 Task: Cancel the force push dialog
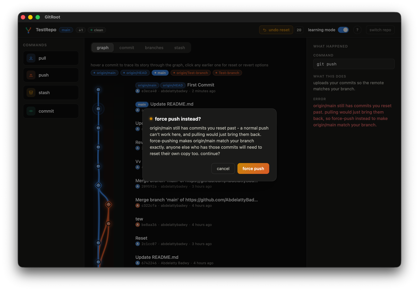point(223,169)
